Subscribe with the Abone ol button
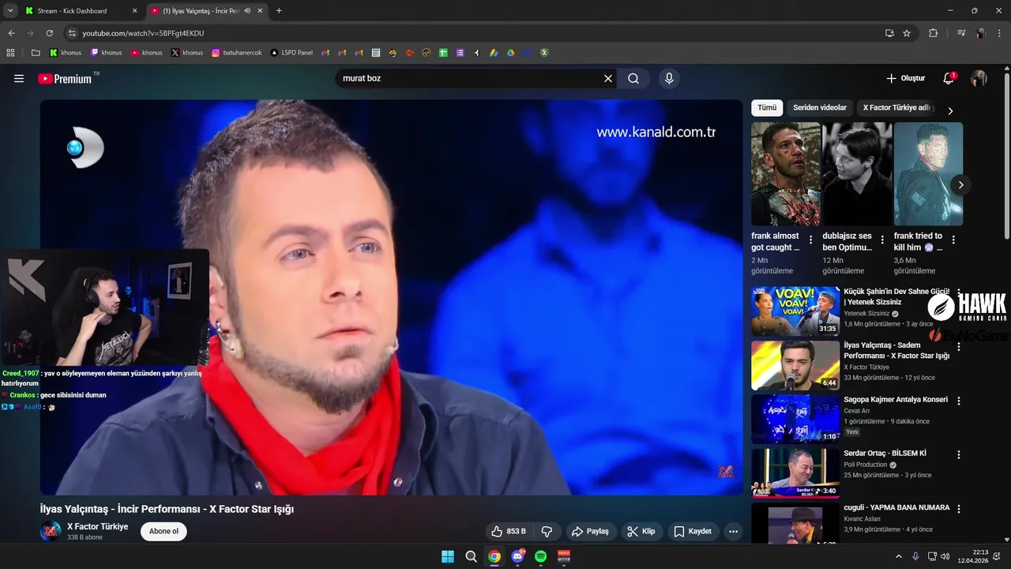1011x569 pixels. pos(163,531)
